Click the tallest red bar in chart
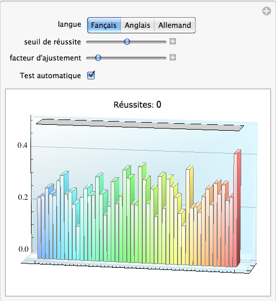 [237, 208]
